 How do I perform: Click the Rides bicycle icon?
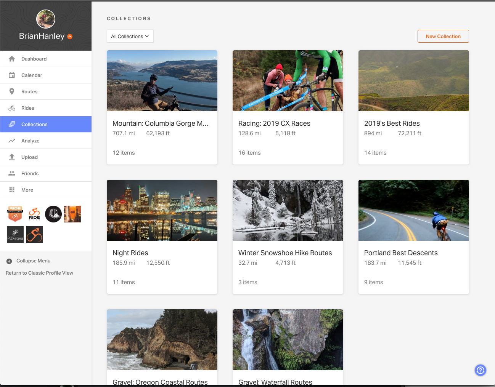coord(12,108)
